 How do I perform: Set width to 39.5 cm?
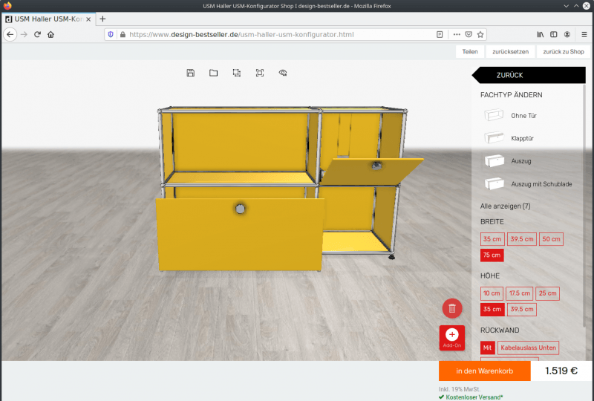[x=522, y=239]
